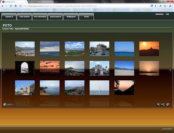The height and width of the screenshot is (133, 174).
Task: Click the background link
Action: (159, 14)
